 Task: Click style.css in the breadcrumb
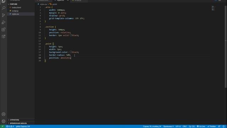[43, 4]
